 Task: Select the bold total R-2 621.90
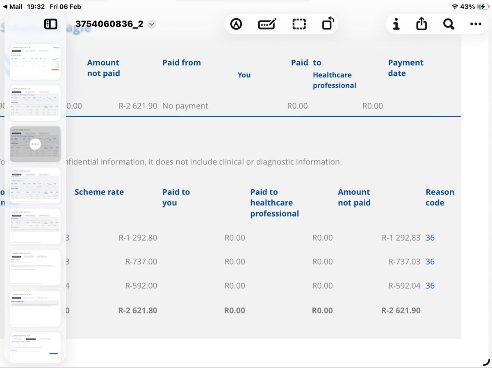point(401,311)
